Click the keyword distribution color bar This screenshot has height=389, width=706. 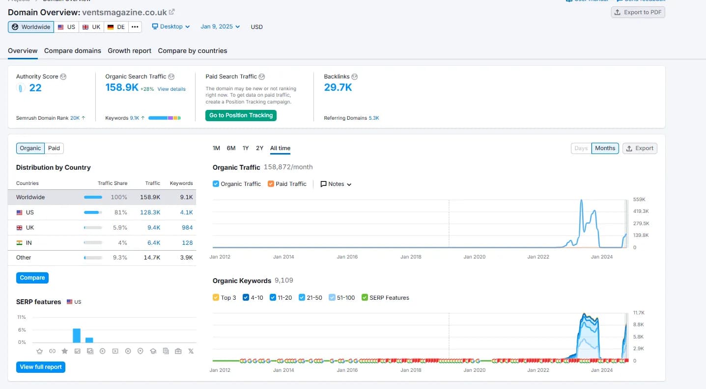165,118
